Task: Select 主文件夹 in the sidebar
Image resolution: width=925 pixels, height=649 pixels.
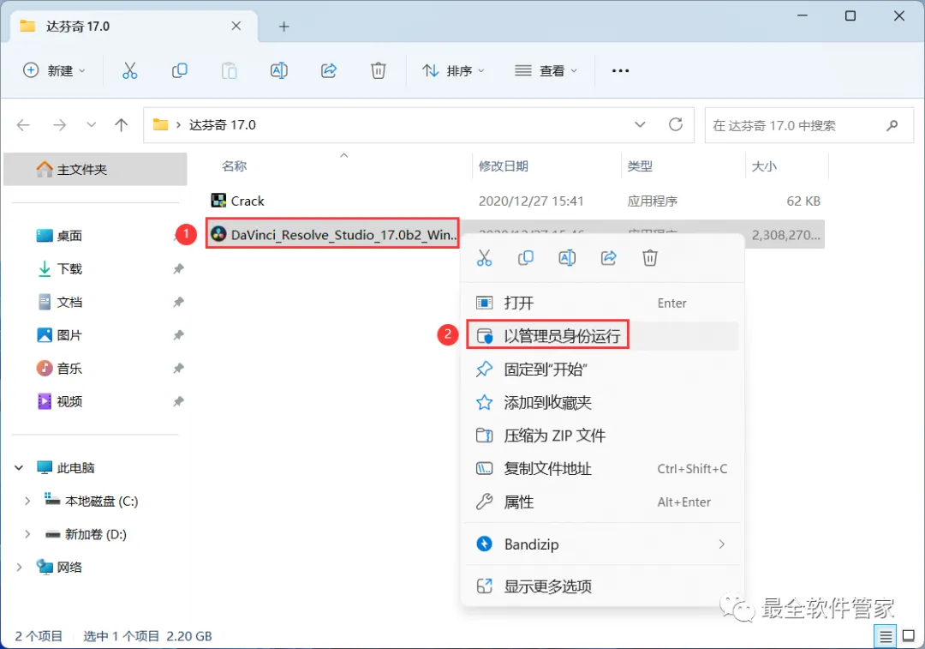Action: (96, 170)
